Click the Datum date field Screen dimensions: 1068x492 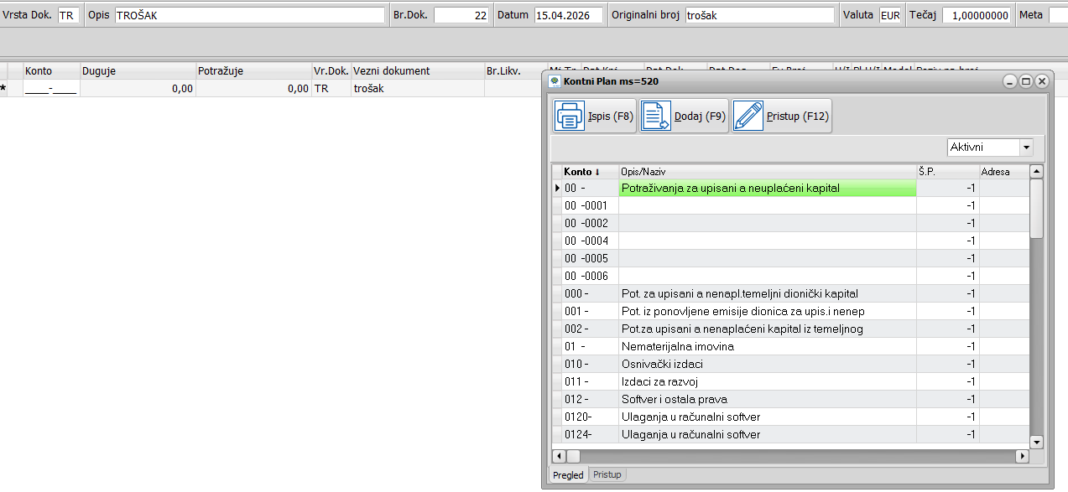click(x=568, y=15)
